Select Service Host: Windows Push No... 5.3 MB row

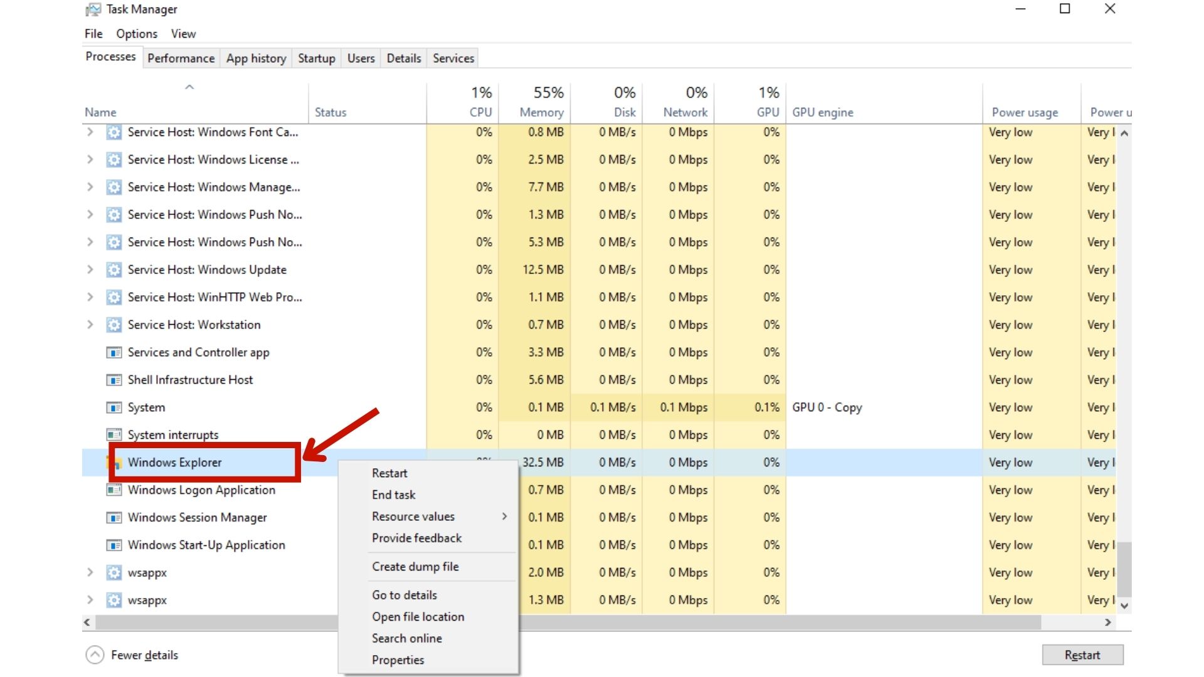[599, 242]
